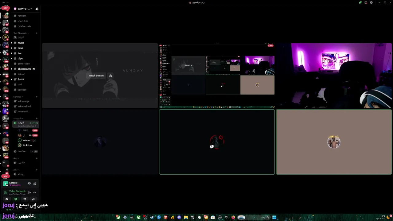
Task: Toggle the camera button
Action: point(7,199)
